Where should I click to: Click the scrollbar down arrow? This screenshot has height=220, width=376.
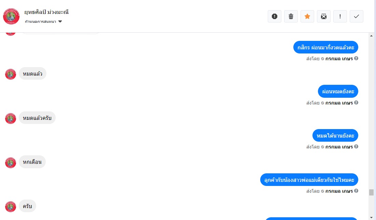pyautogui.click(x=372, y=218)
